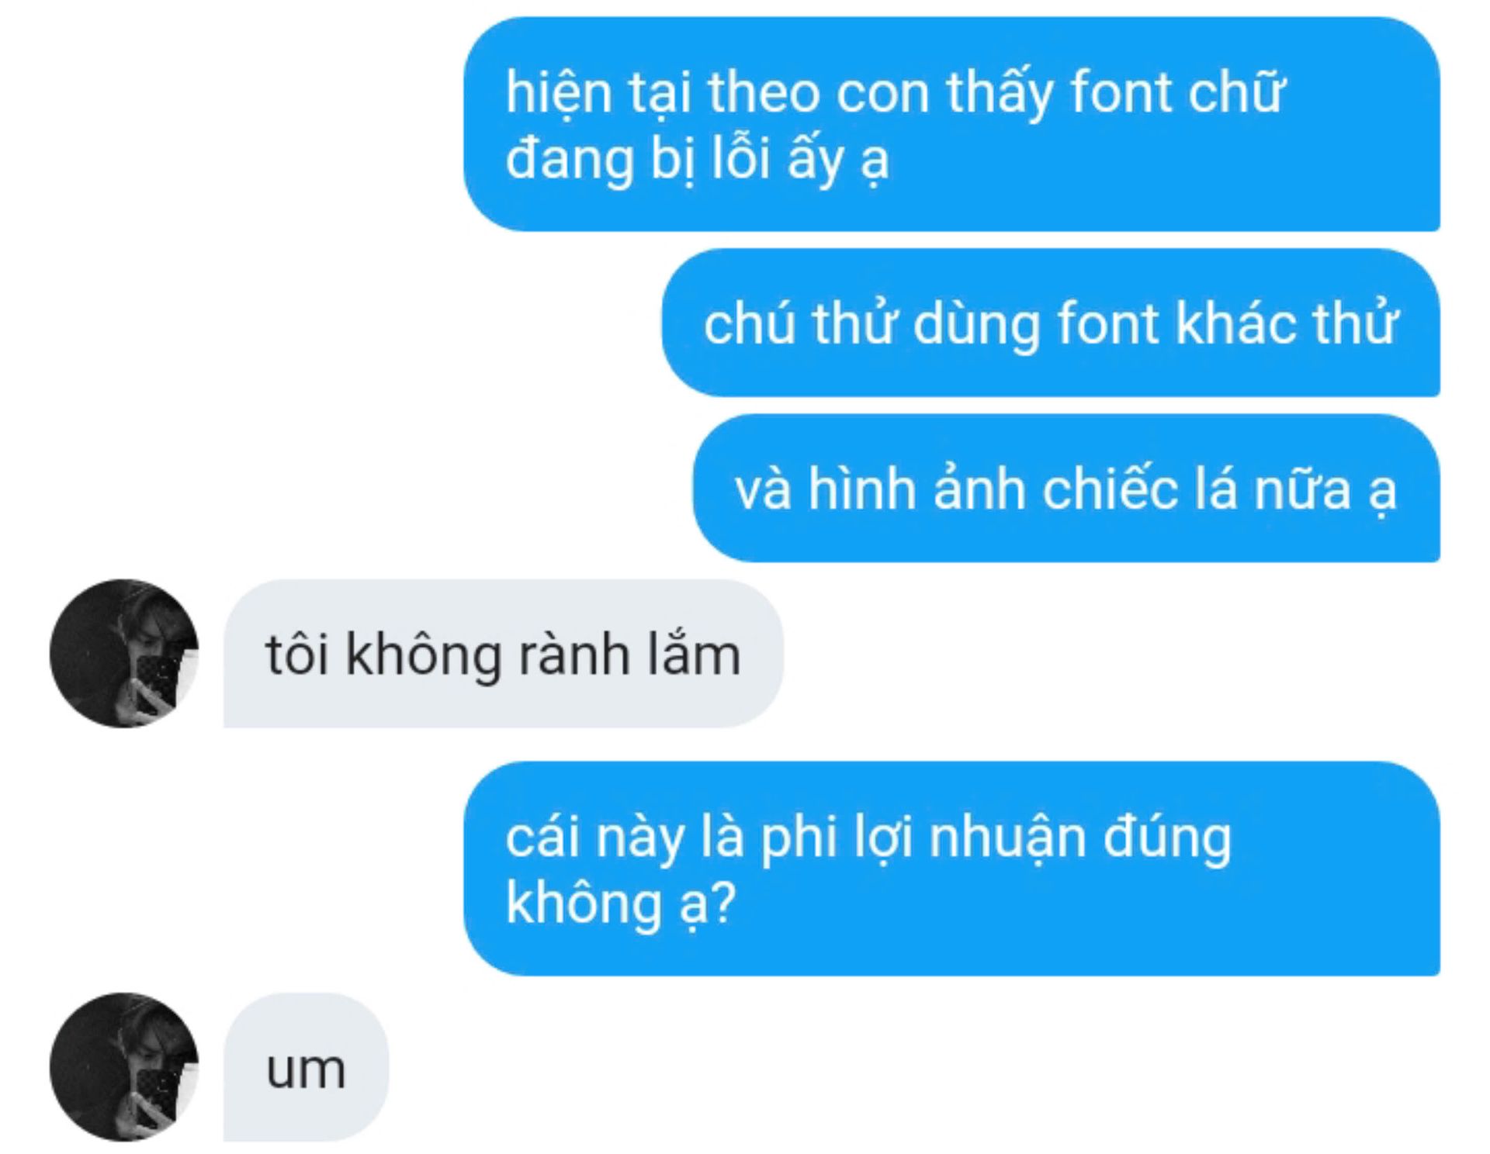Select the gray 'tôi không rành lắm' bubble

[x=504, y=653]
